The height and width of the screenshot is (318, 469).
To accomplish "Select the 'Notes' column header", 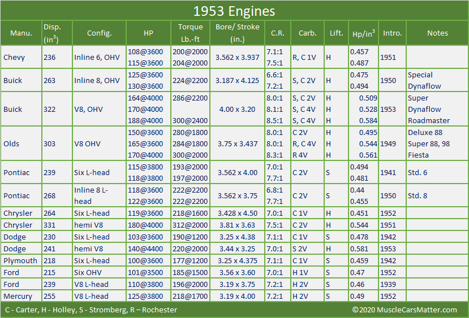I will (x=437, y=33).
